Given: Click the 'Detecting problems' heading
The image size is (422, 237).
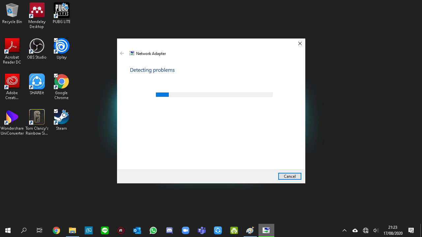Looking at the screenshot, I should point(152,70).
